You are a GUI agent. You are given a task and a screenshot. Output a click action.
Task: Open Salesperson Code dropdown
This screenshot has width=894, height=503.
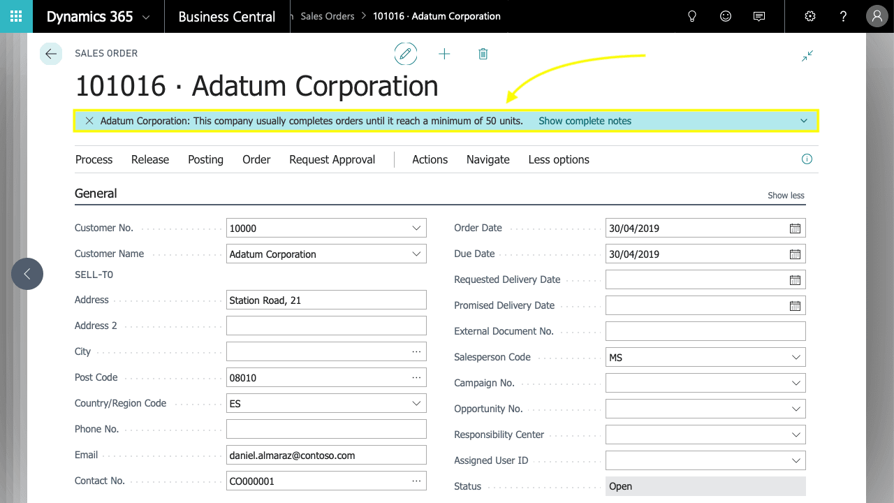pos(796,357)
